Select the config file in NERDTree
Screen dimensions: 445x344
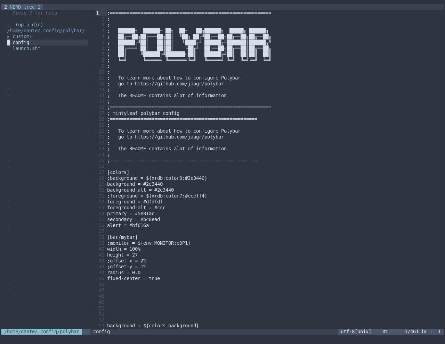coord(21,42)
